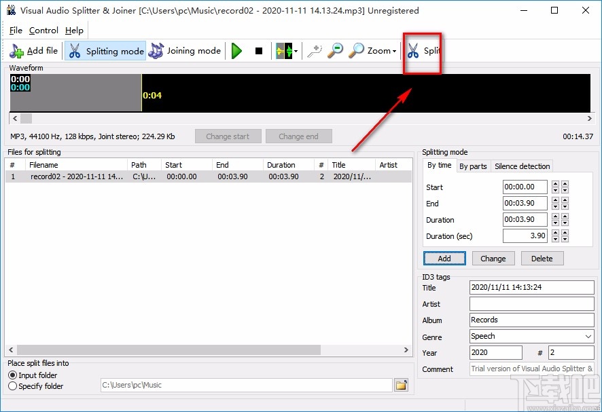Click the Add button in Splitting mode
602x412 pixels.
pos(444,259)
